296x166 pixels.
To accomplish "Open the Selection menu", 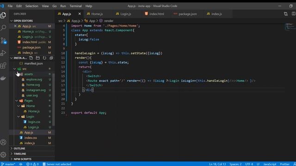I will click(x=32, y=6).
